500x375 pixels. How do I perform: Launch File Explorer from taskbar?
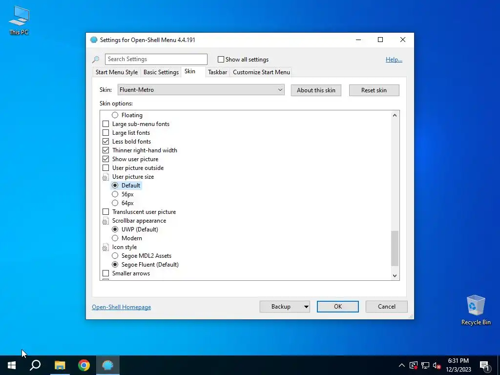(x=60, y=365)
